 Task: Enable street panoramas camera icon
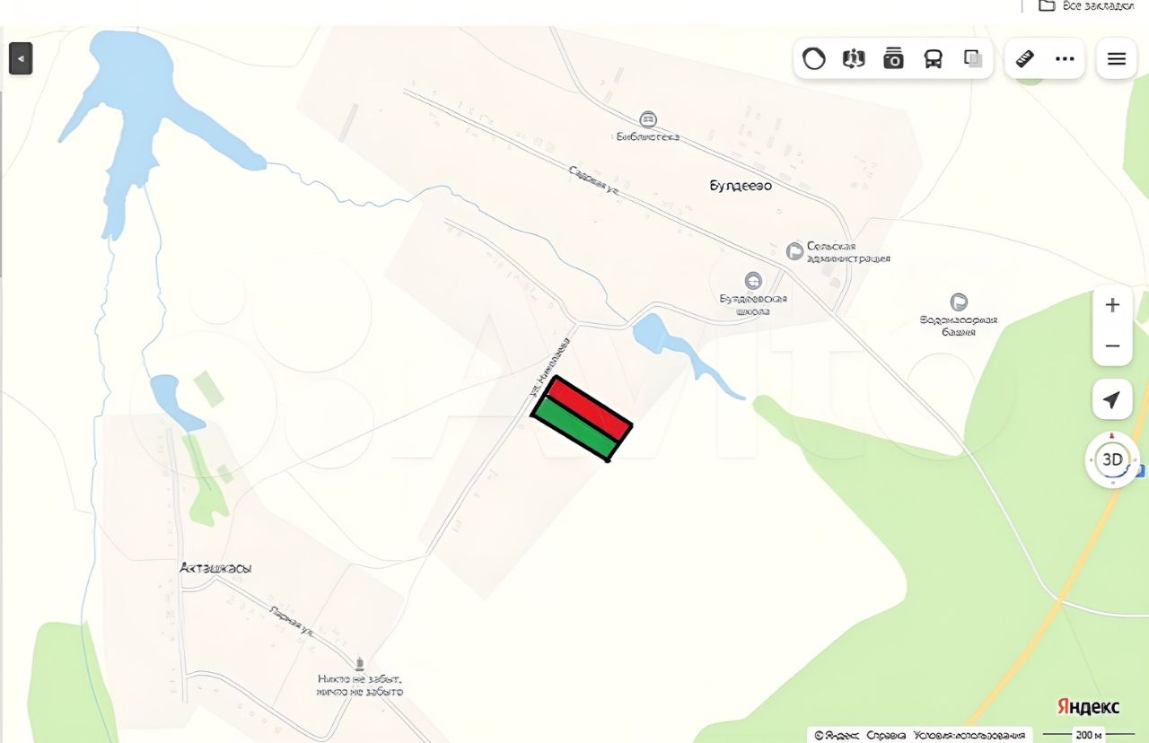coord(893,59)
